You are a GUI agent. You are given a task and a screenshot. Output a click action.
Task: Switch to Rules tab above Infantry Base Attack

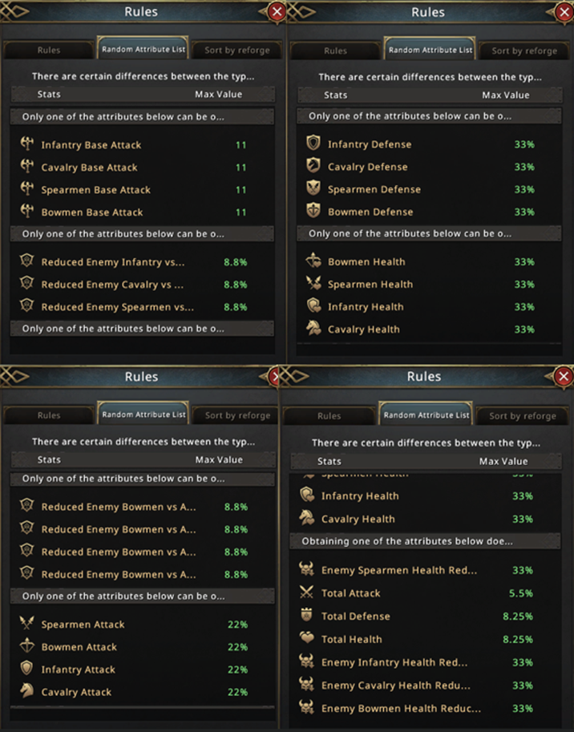[x=49, y=51]
